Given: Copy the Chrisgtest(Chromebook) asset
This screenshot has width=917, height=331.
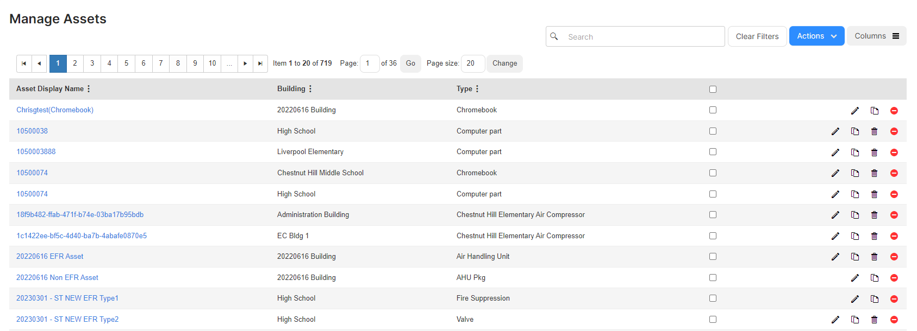Looking at the screenshot, I should pos(875,111).
